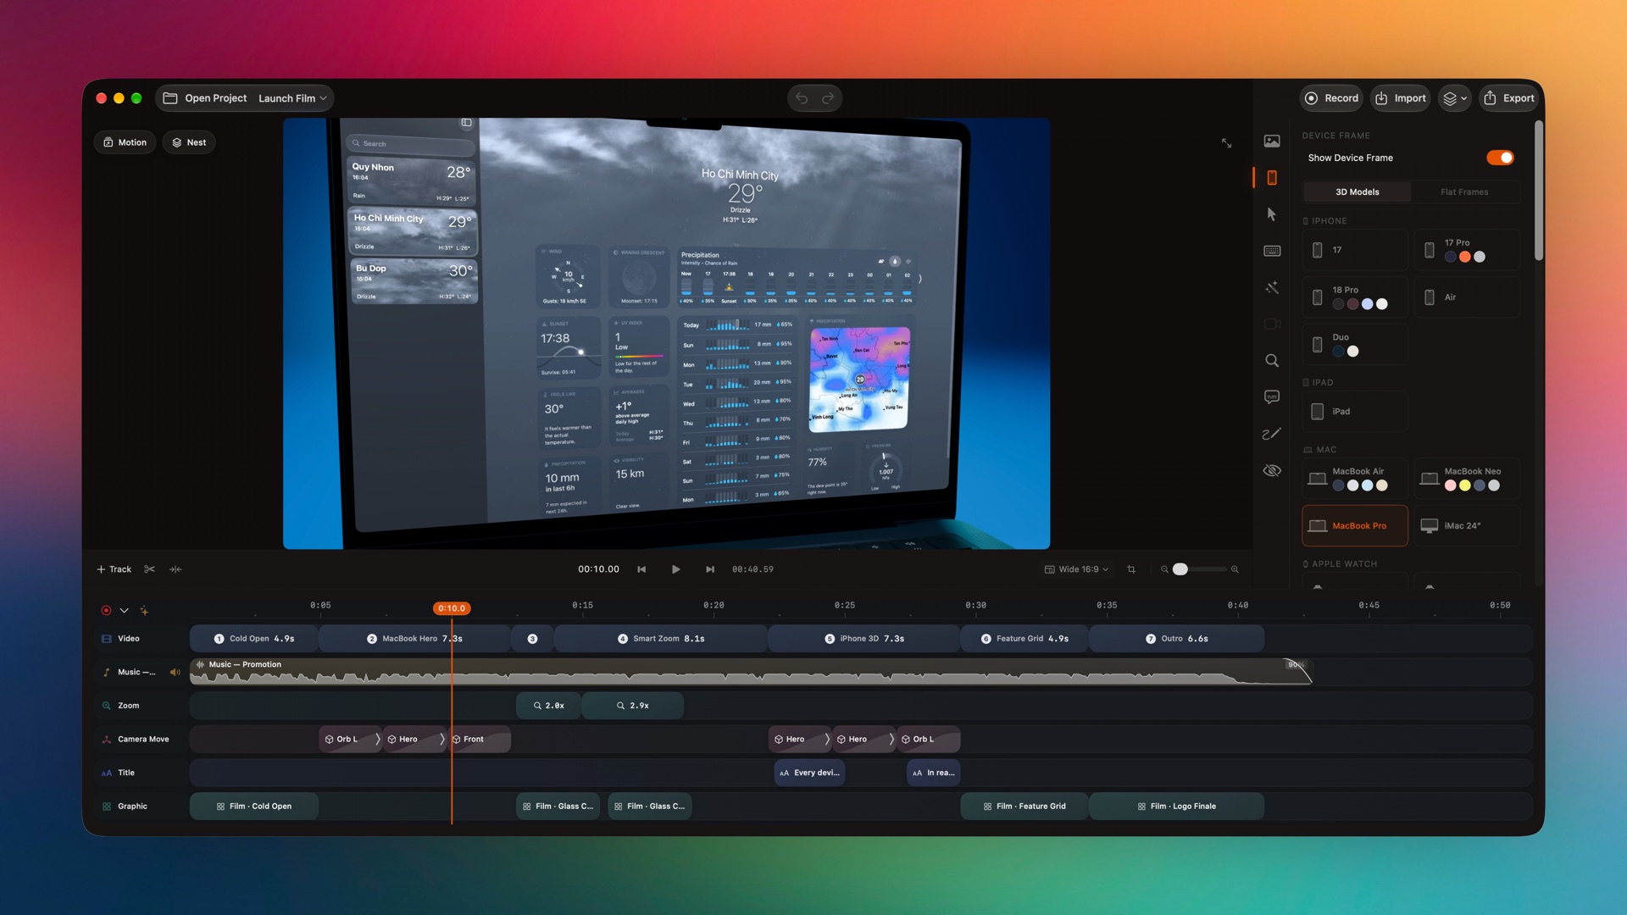Select the 2.9x zoom clip

point(633,706)
